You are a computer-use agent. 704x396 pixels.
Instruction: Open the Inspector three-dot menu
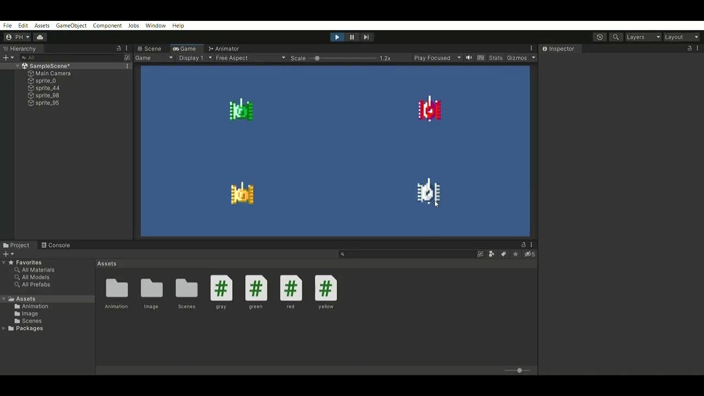click(x=697, y=48)
